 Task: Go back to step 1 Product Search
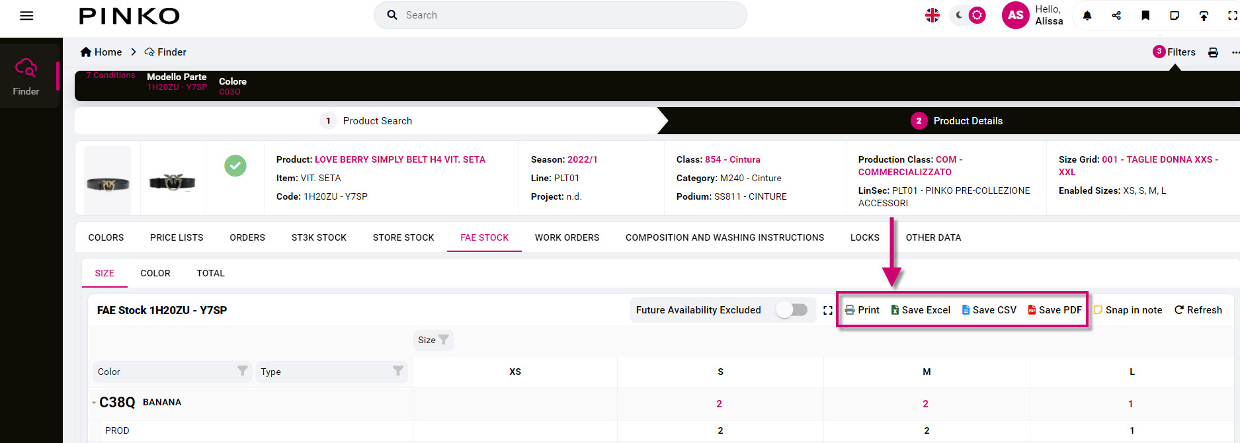click(x=366, y=121)
